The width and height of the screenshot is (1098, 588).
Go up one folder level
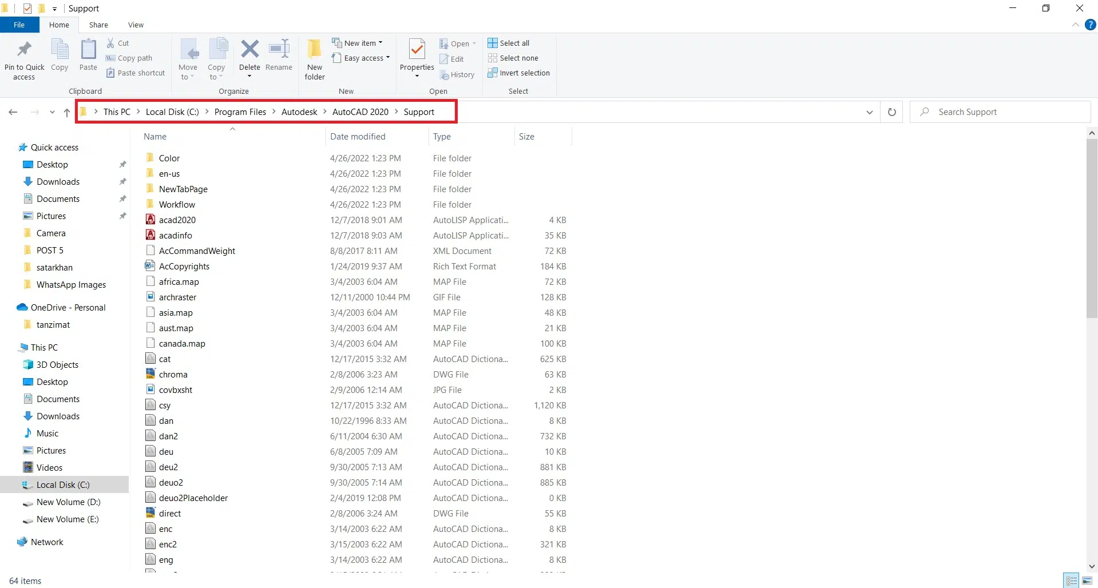pos(67,113)
